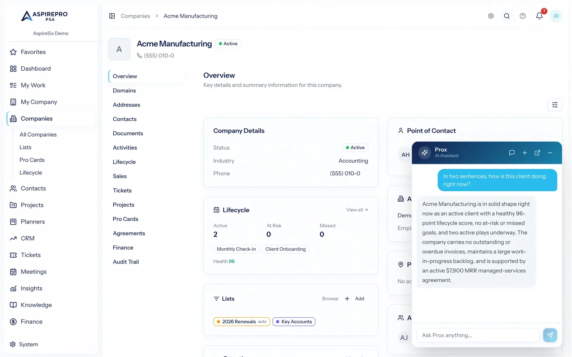Click the Prox sparkle assistant icon
Screen dimensions: 572x357
(x=425, y=153)
